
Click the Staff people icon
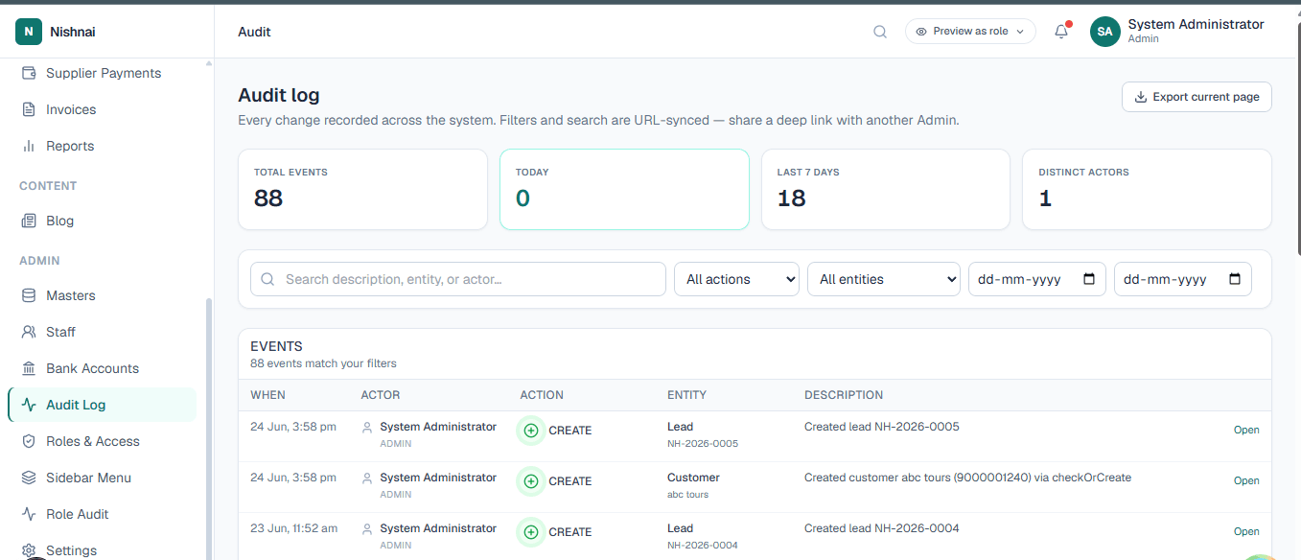pyautogui.click(x=29, y=332)
